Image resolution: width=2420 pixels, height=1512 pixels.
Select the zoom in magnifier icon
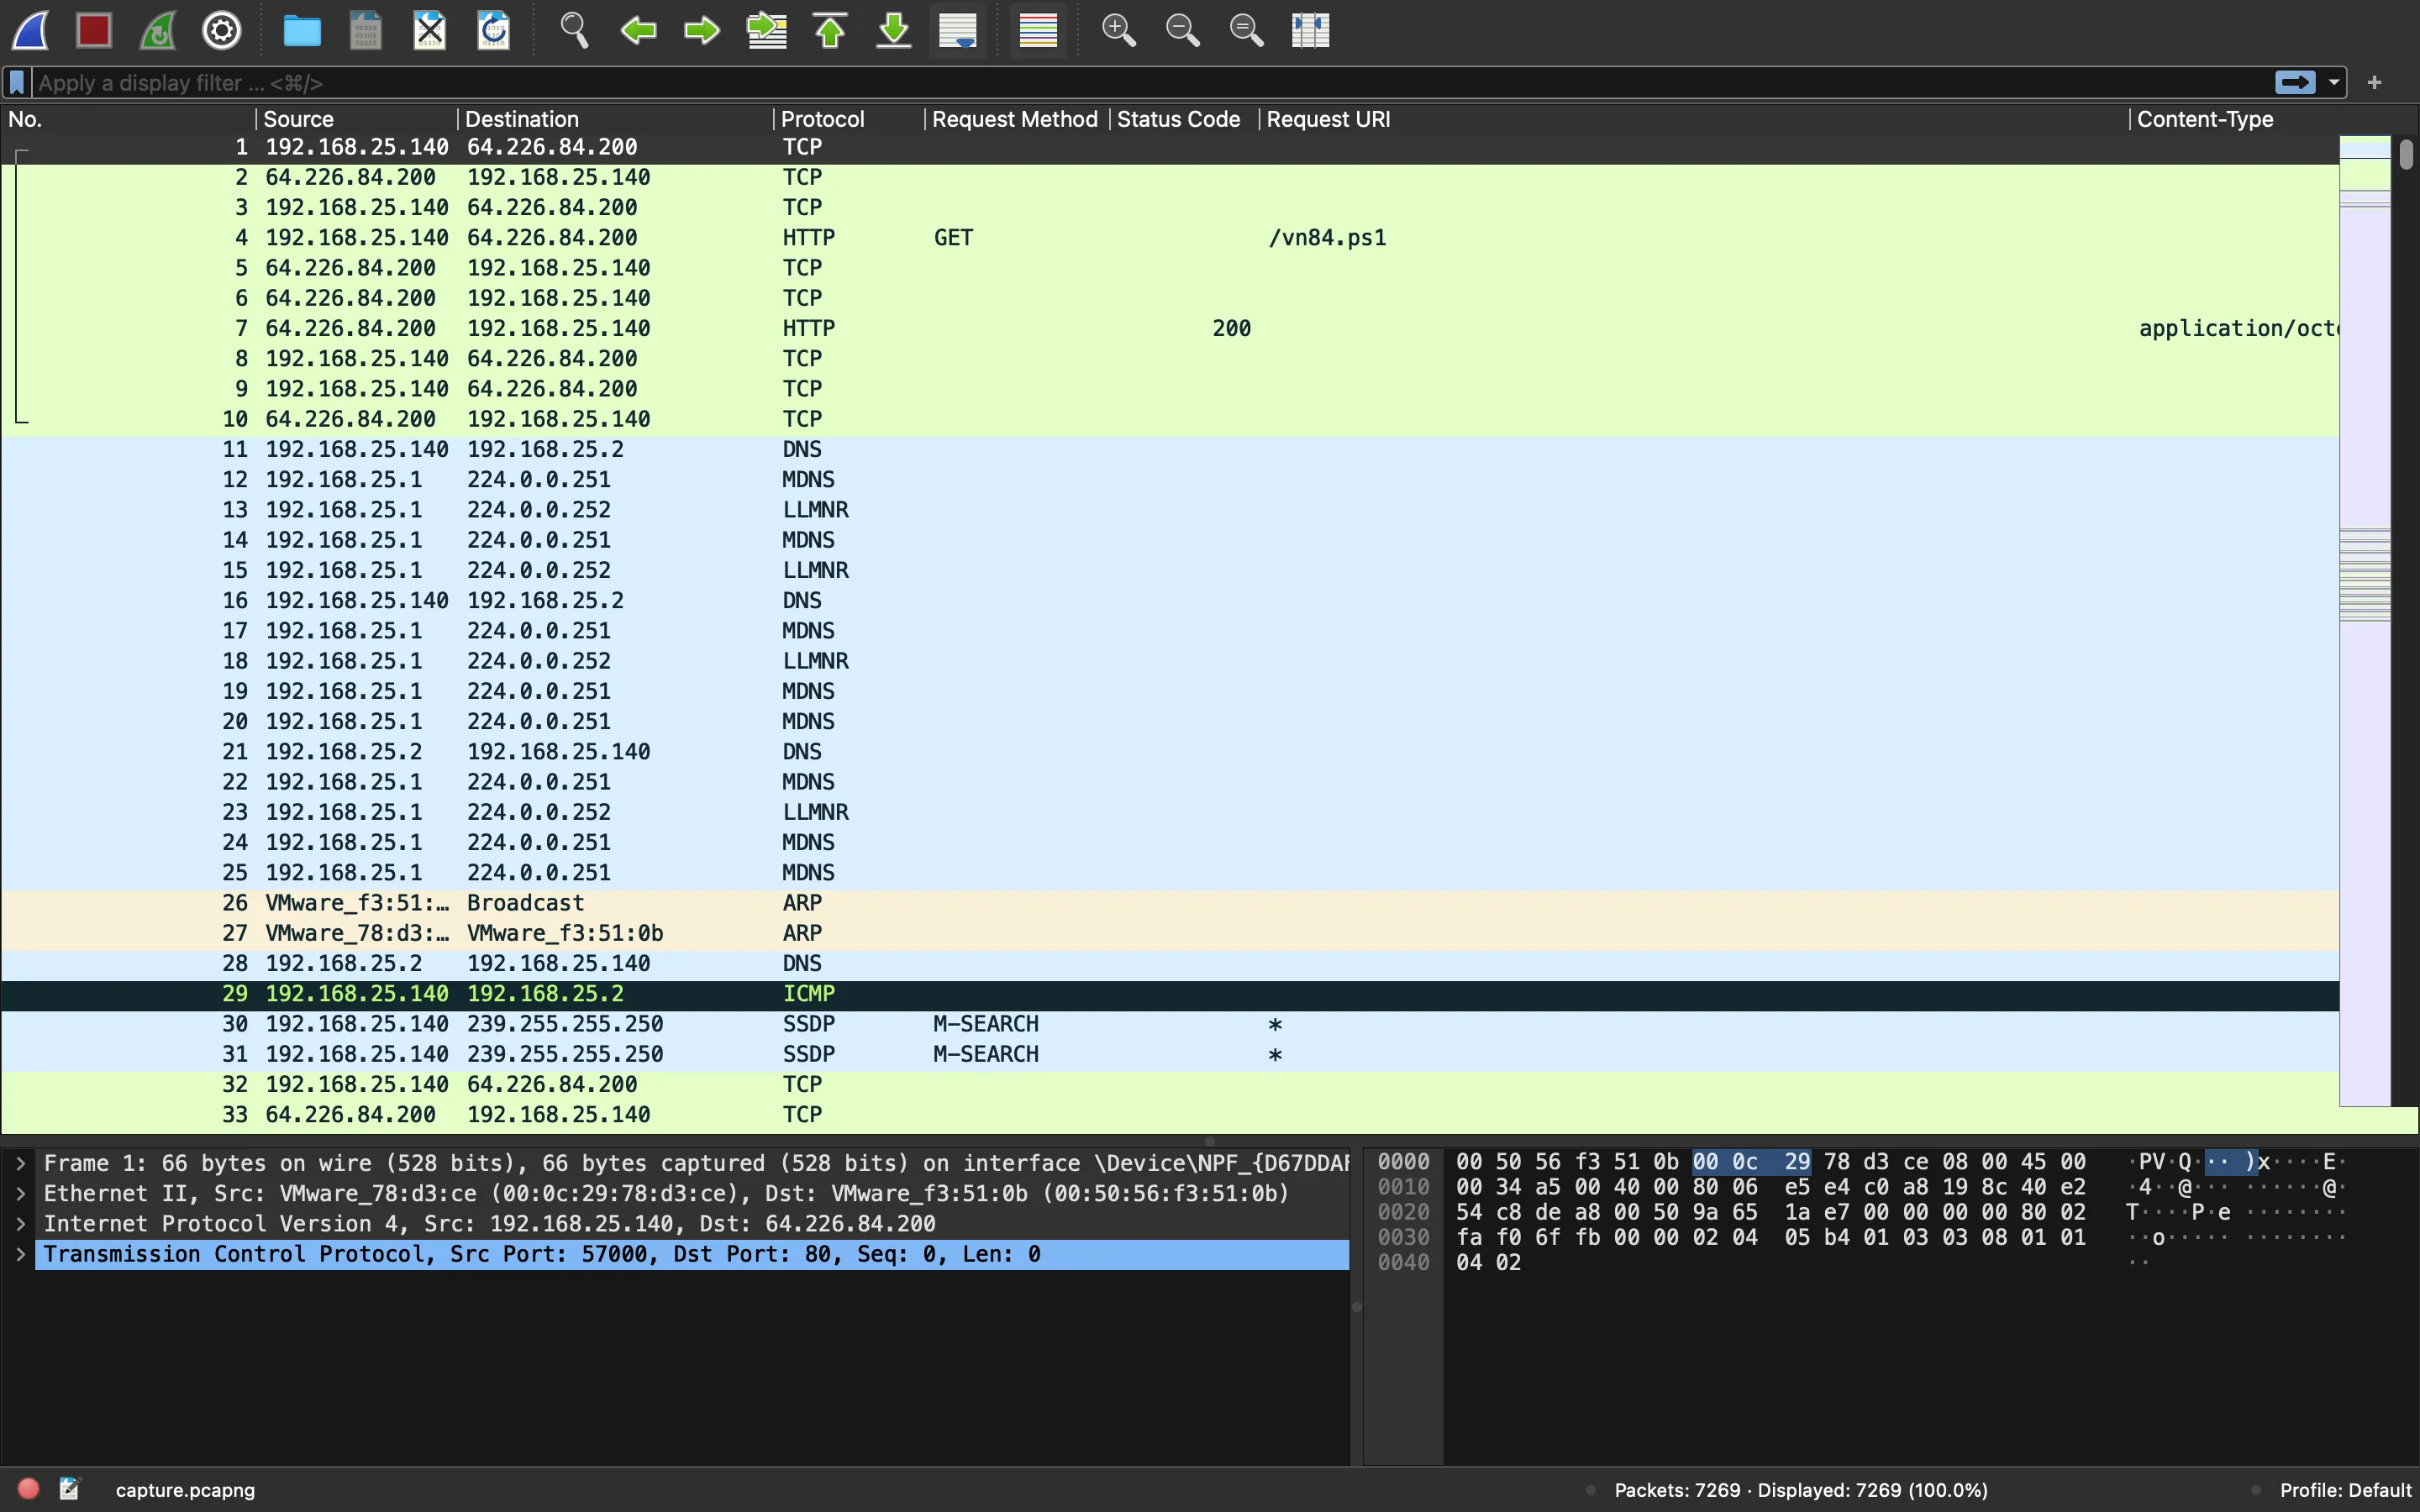[1117, 29]
